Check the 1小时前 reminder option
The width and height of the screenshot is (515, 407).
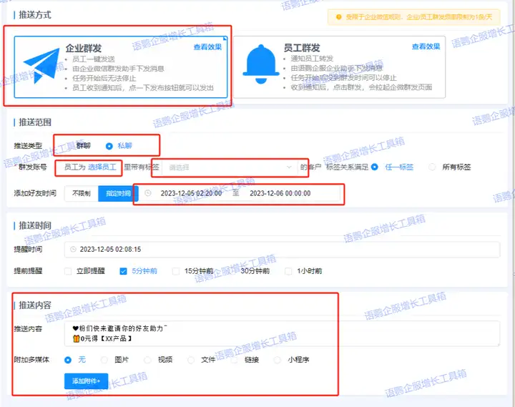[x=290, y=271]
